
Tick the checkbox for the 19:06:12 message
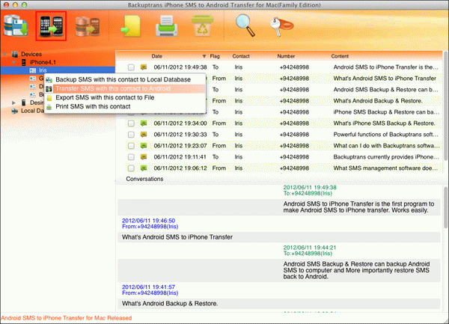coord(131,168)
